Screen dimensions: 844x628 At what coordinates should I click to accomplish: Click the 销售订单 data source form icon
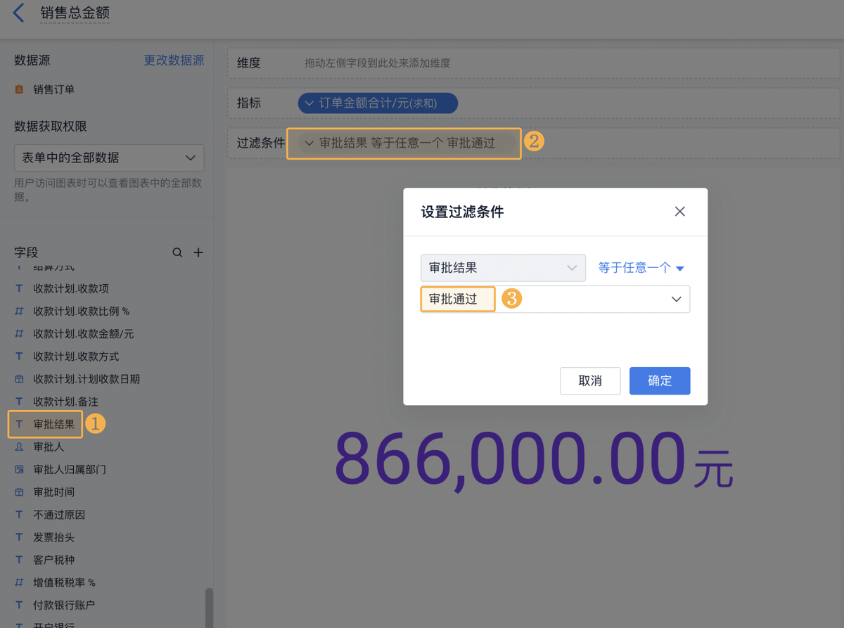coord(19,89)
